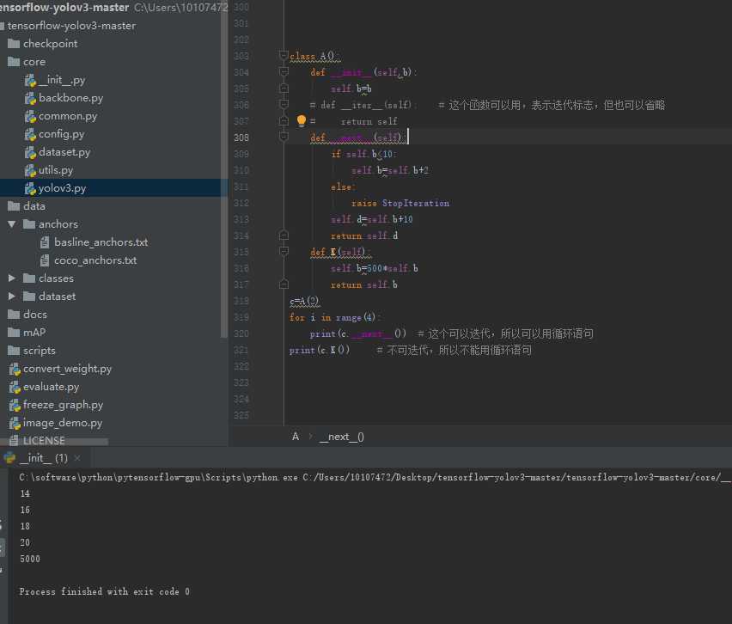The width and height of the screenshot is (732, 624).
Task: Click the classes folder icon
Action: [29, 278]
